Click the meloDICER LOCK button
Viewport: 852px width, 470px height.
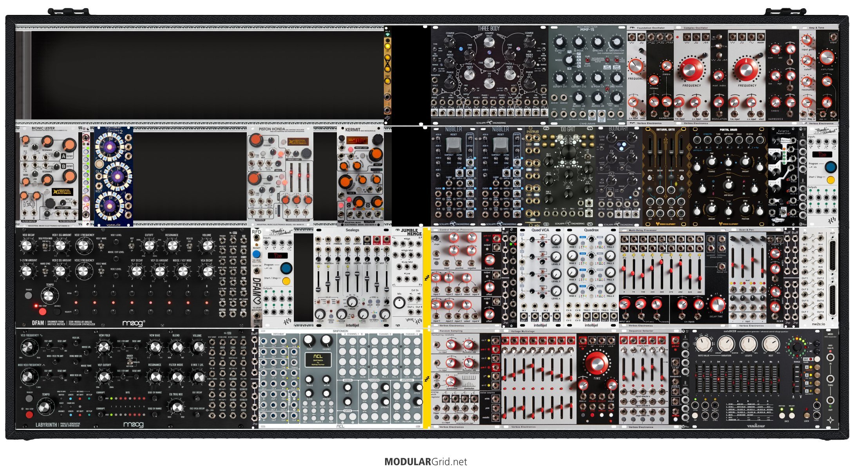click(x=807, y=416)
